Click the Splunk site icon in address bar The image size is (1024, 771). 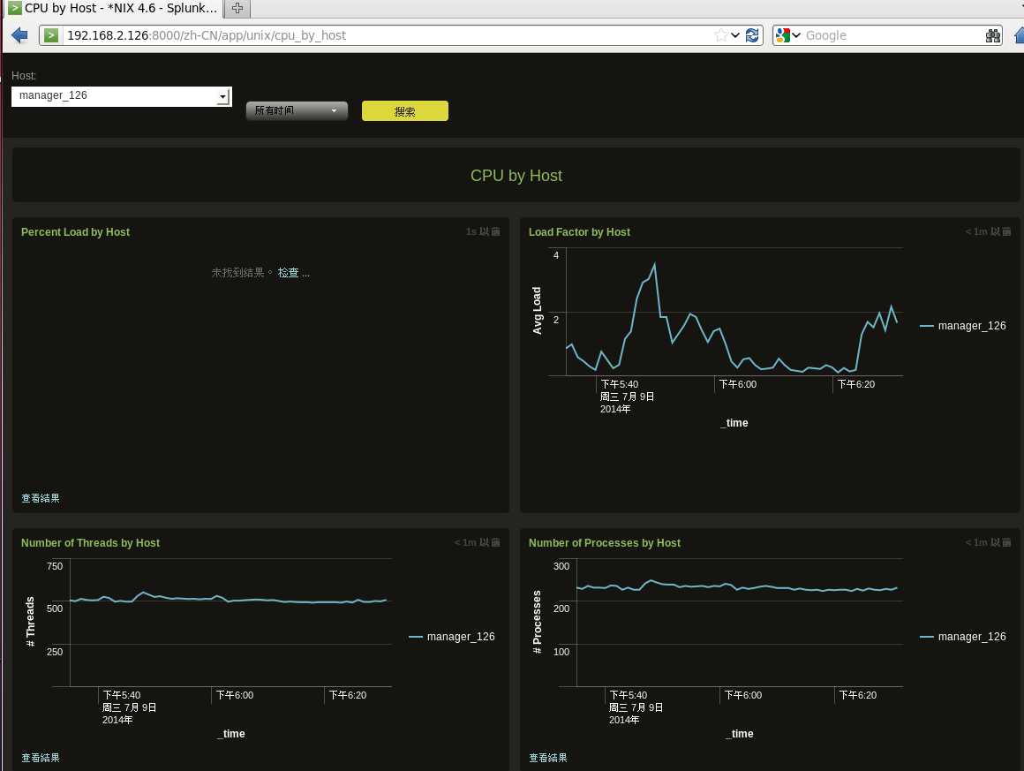[x=51, y=35]
